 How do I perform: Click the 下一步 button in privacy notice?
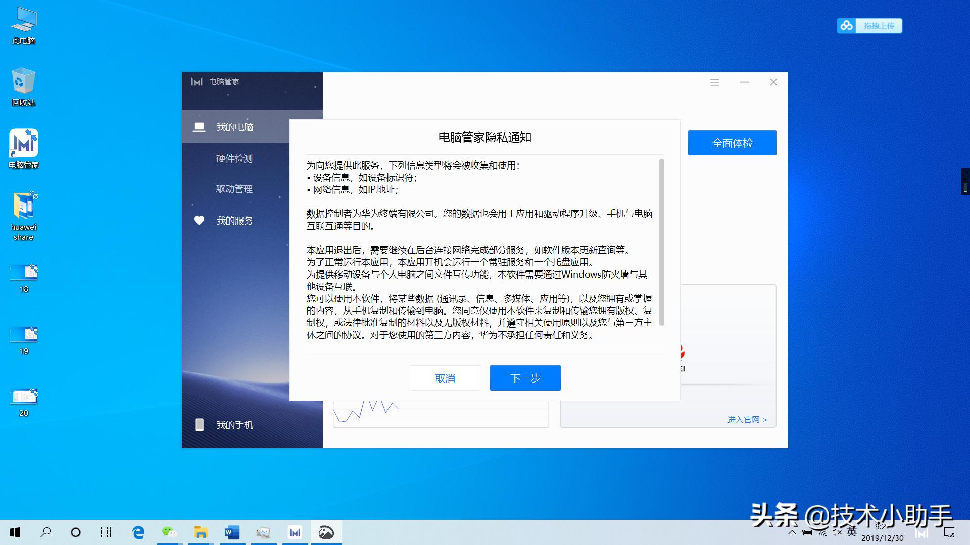[524, 377]
